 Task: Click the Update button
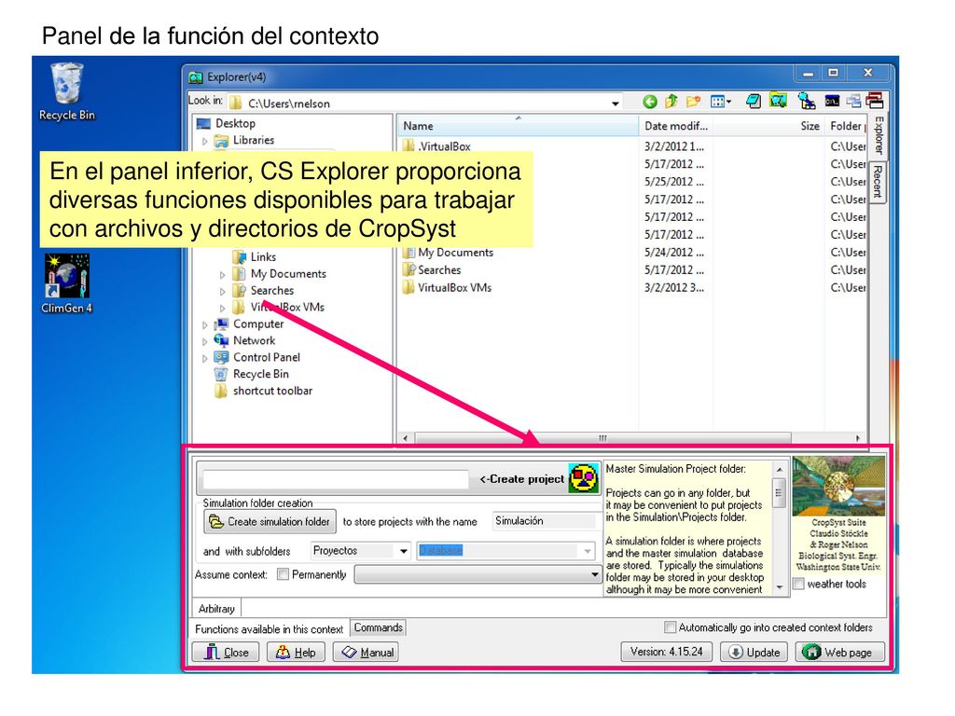[x=754, y=652]
